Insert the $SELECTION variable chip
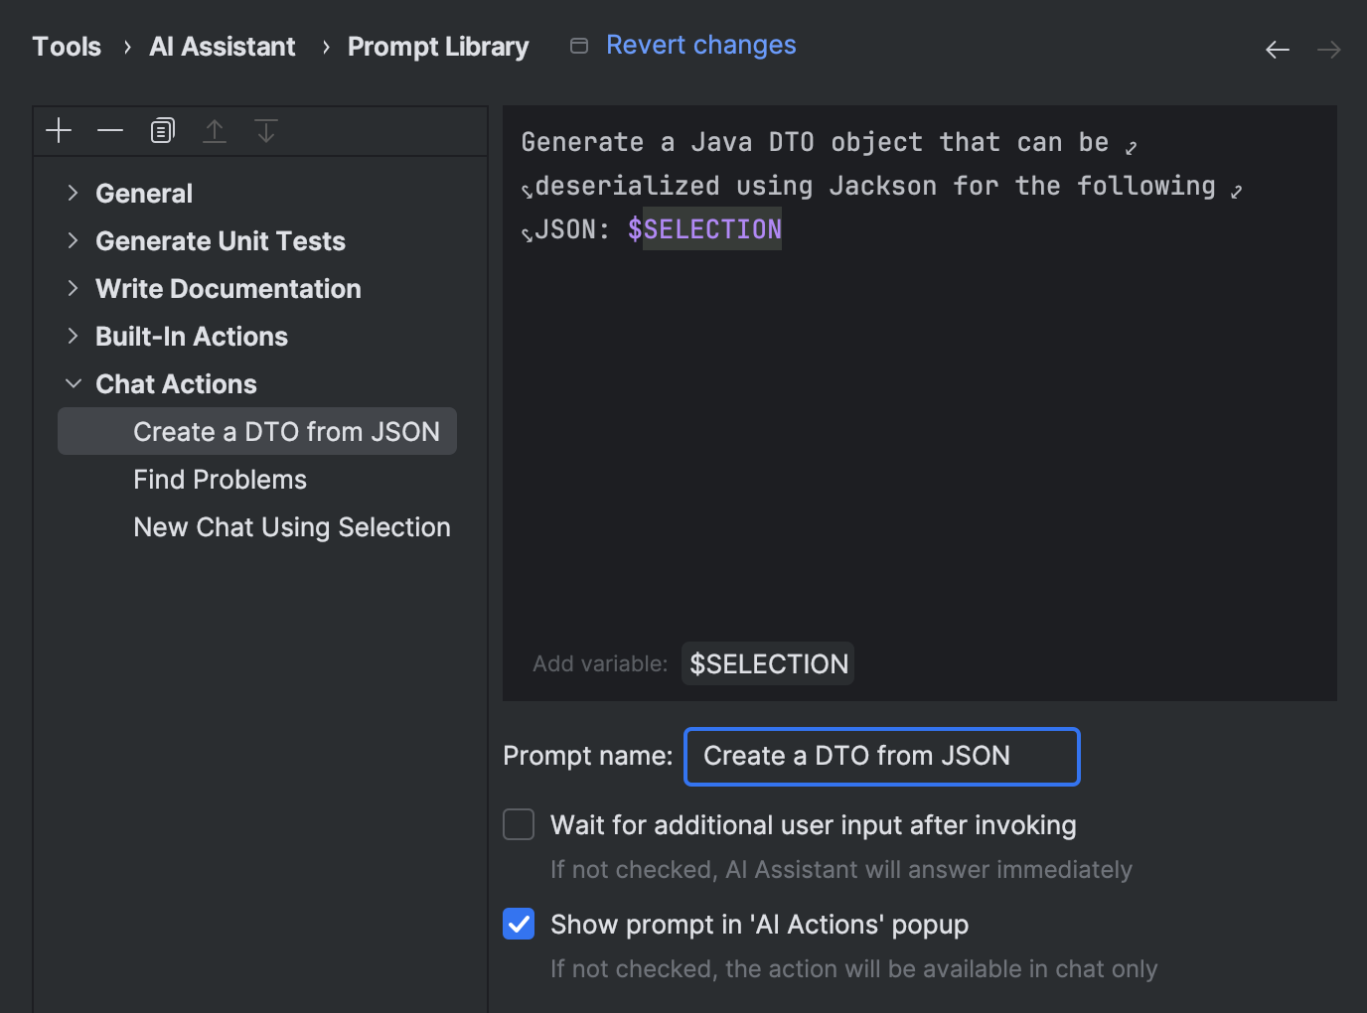Viewport: 1367px width, 1013px height. (767, 663)
